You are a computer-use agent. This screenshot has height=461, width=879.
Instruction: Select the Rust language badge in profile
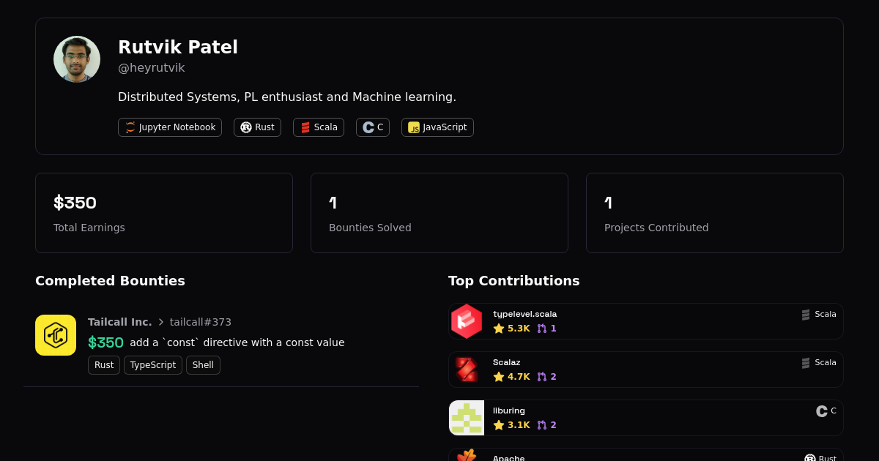point(257,127)
